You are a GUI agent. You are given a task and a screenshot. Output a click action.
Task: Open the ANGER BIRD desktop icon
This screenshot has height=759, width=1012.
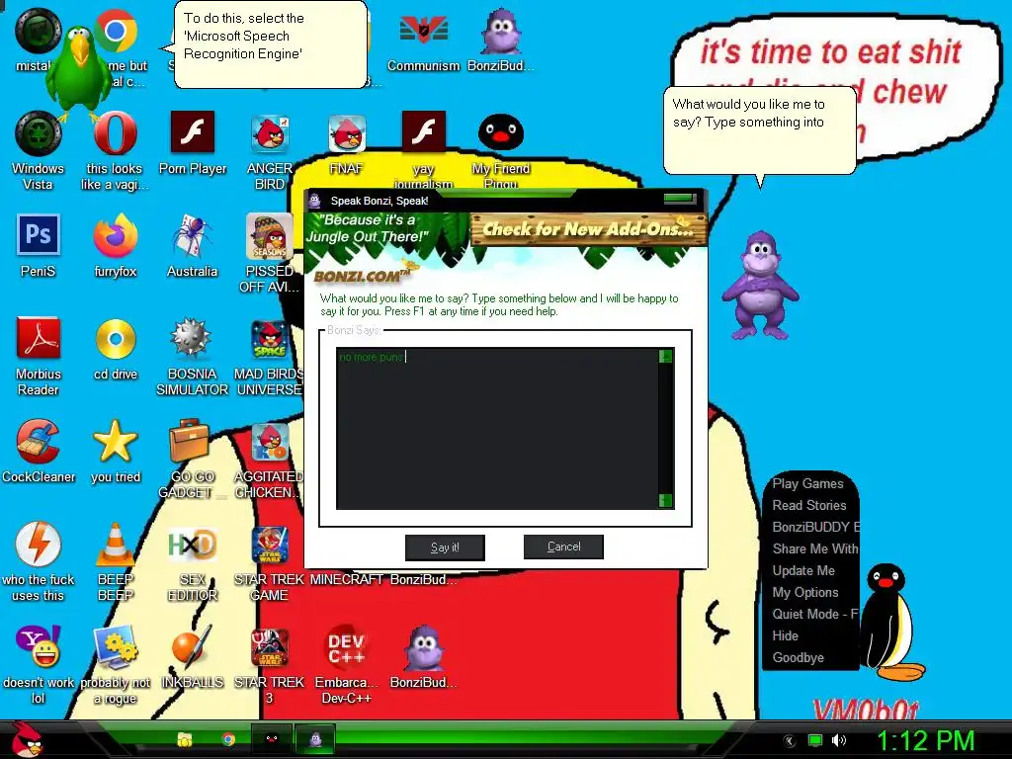point(270,133)
